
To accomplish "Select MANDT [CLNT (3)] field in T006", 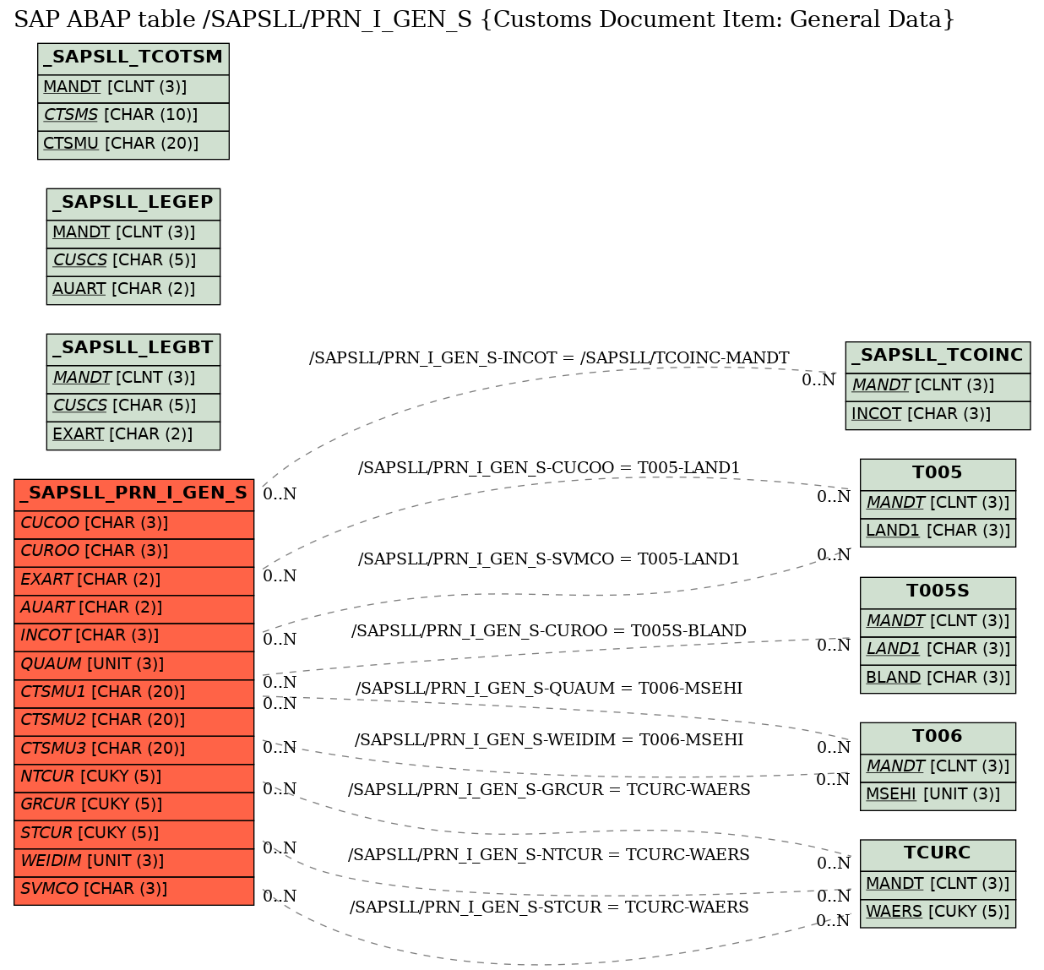I will pyautogui.click(x=938, y=768).
